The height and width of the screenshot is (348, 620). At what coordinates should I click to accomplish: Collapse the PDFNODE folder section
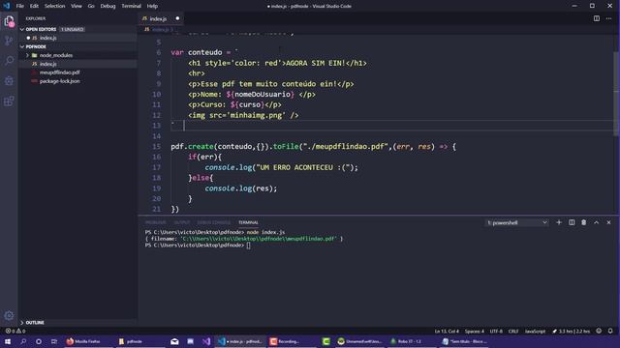click(22, 46)
